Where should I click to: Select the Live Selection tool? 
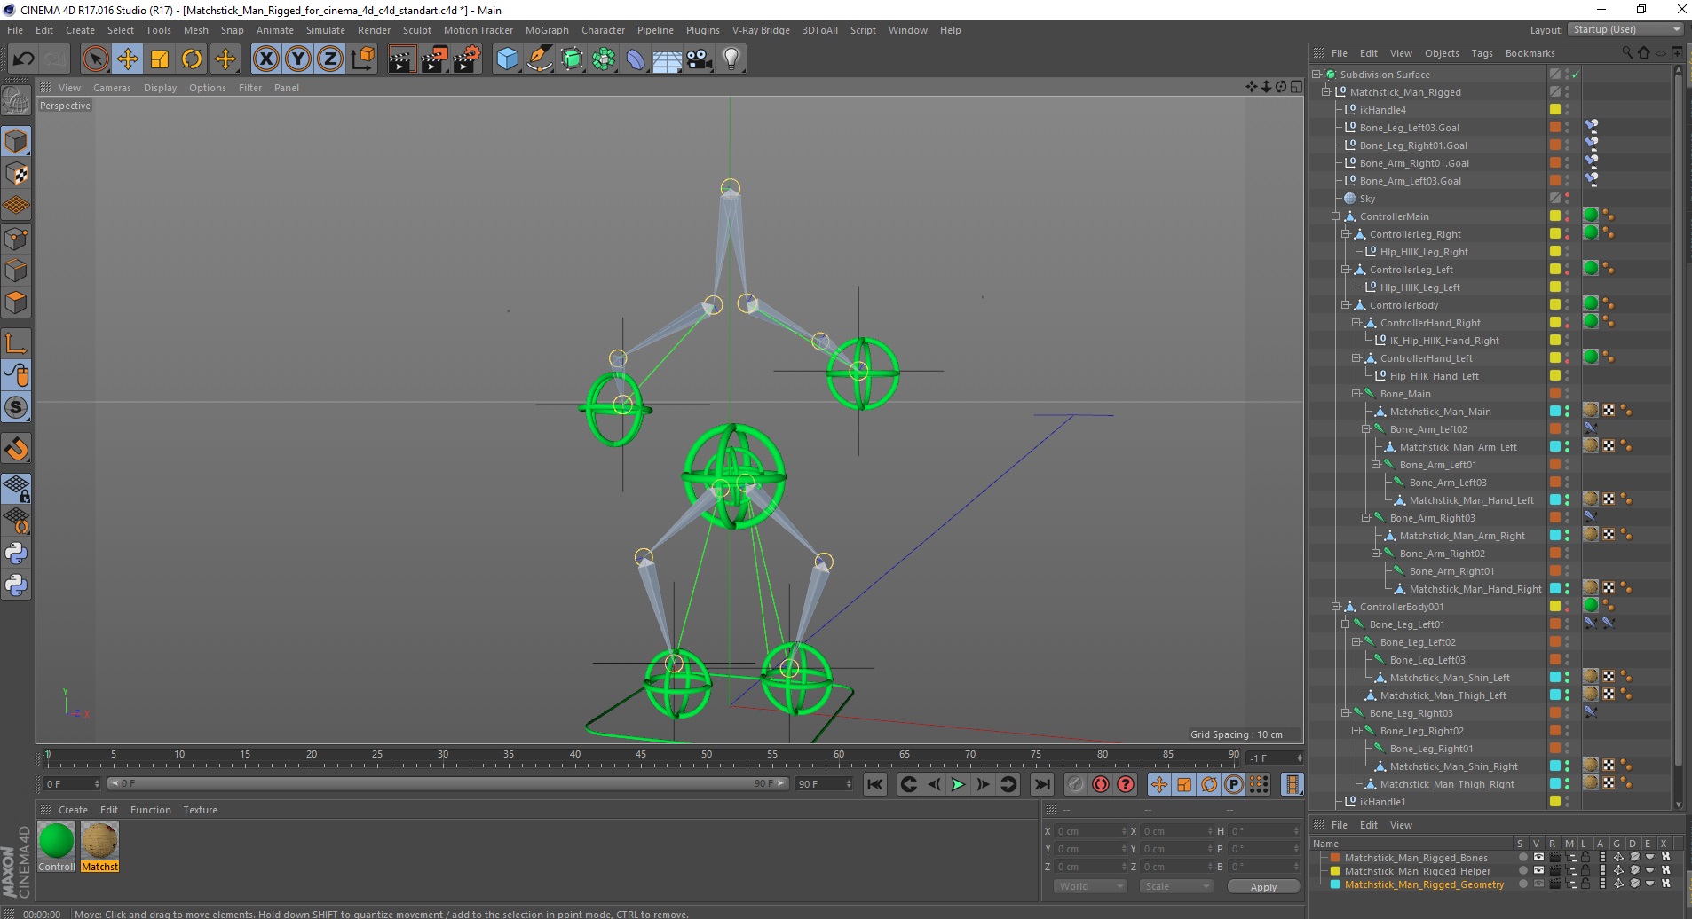tap(95, 59)
